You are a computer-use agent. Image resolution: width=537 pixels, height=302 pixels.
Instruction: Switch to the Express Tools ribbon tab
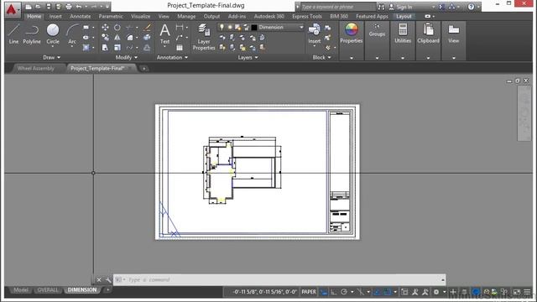[x=307, y=16]
